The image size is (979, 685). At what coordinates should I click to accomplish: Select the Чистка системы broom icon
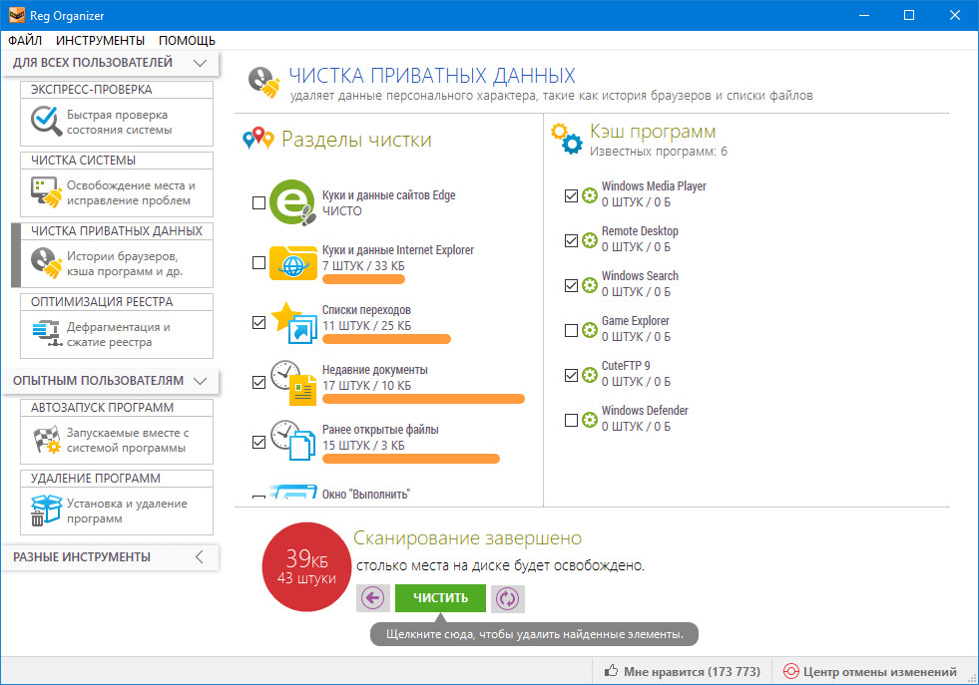click(46, 192)
